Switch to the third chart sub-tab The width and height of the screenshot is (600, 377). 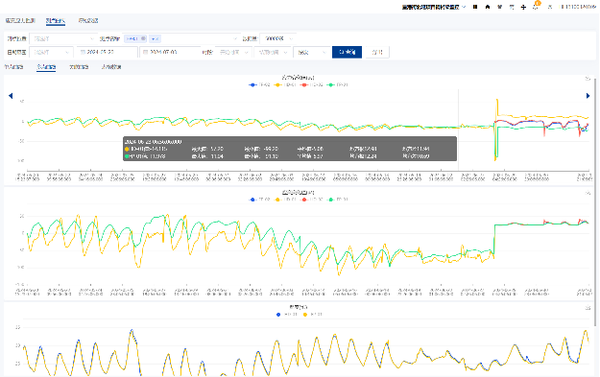coord(79,67)
